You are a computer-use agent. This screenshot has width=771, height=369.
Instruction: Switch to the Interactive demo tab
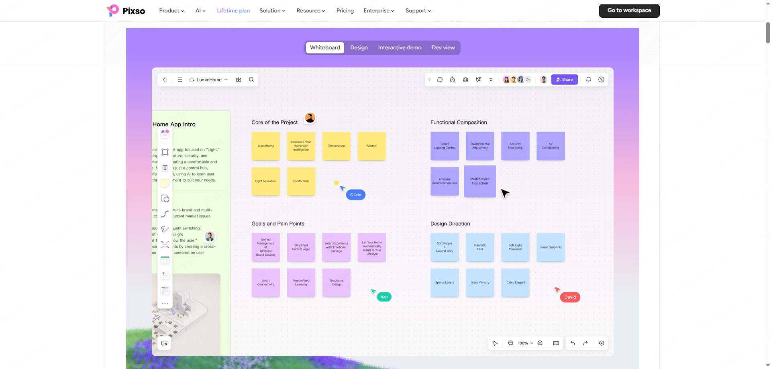pos(400,48)
